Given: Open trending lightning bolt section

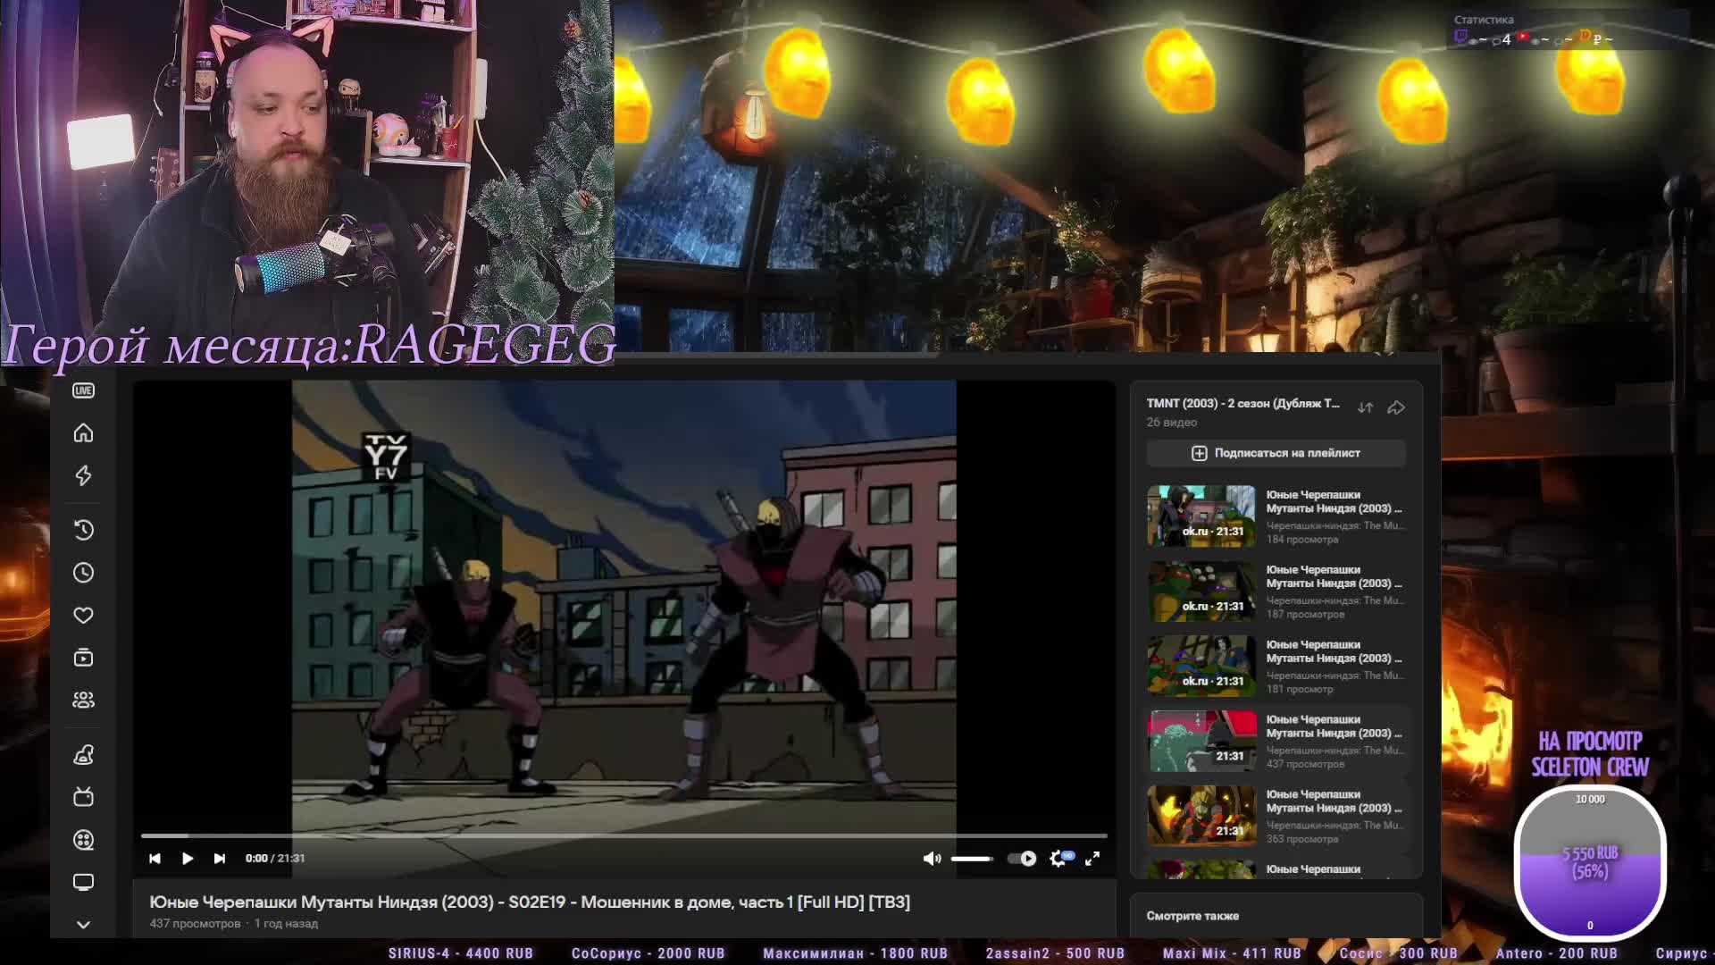Looking at the screenshot, I should pos(83,475).
